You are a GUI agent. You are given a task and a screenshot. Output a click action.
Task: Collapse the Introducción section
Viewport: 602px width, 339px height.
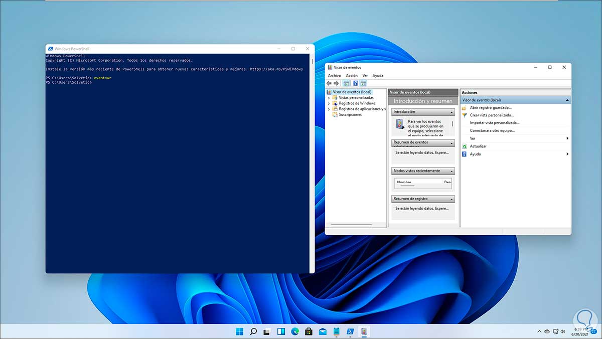[x=452, y=112]
